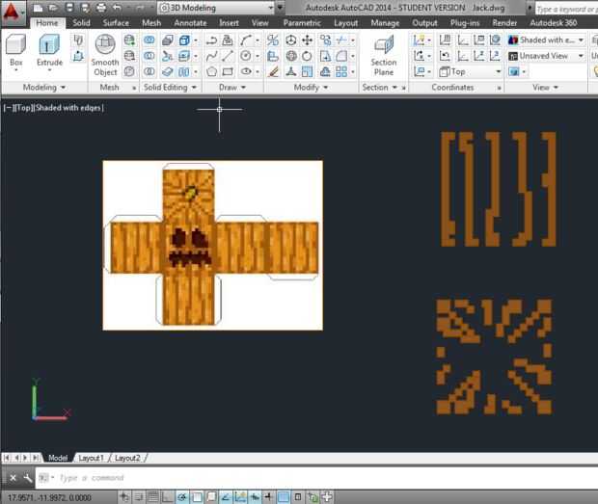Toggle Object Snap in status bar

[x=197, y=496]
